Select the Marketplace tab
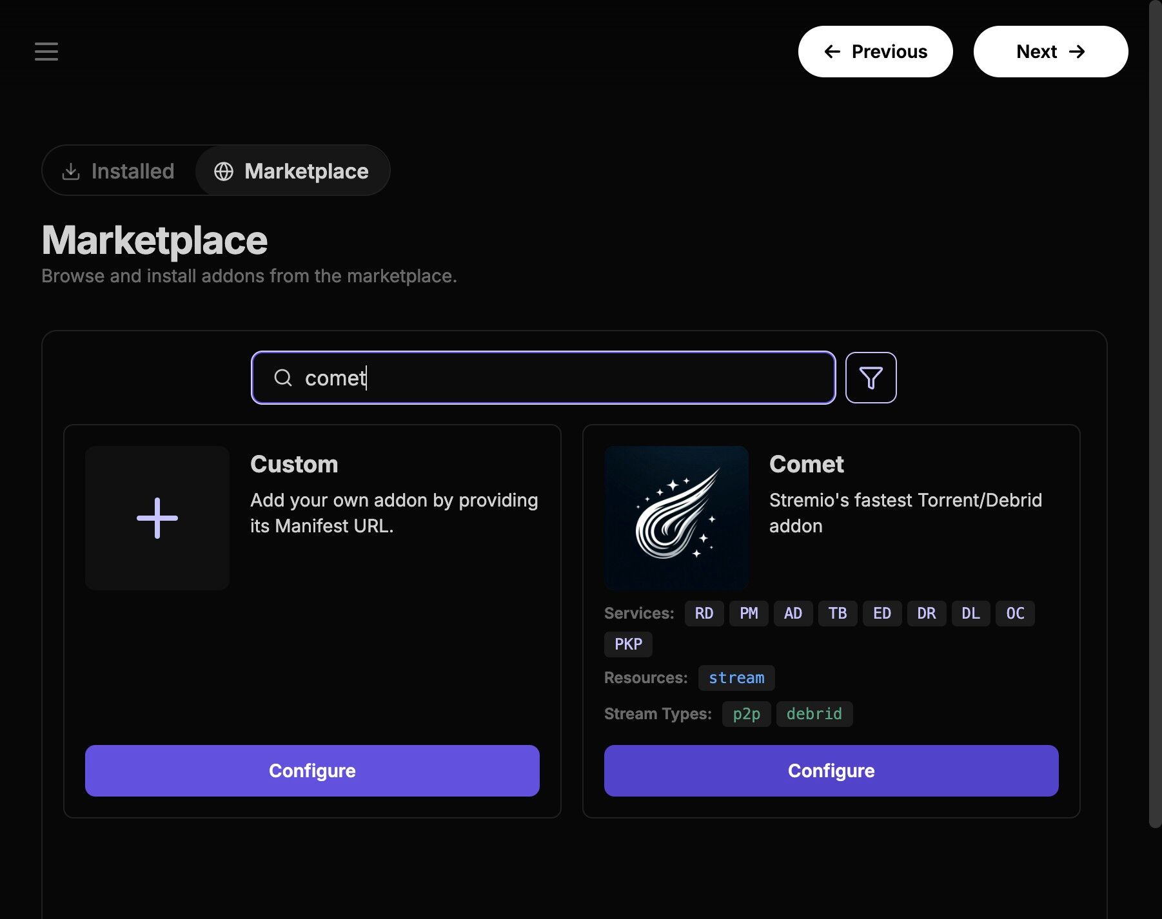Image resolution: width=1162 pixels, height=919 pixels. [x=292, y=171]
